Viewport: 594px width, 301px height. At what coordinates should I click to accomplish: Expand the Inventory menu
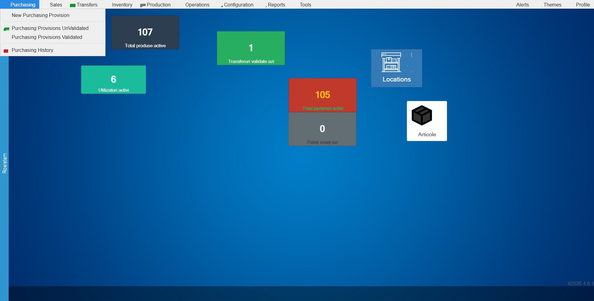[x=122, y=5]
